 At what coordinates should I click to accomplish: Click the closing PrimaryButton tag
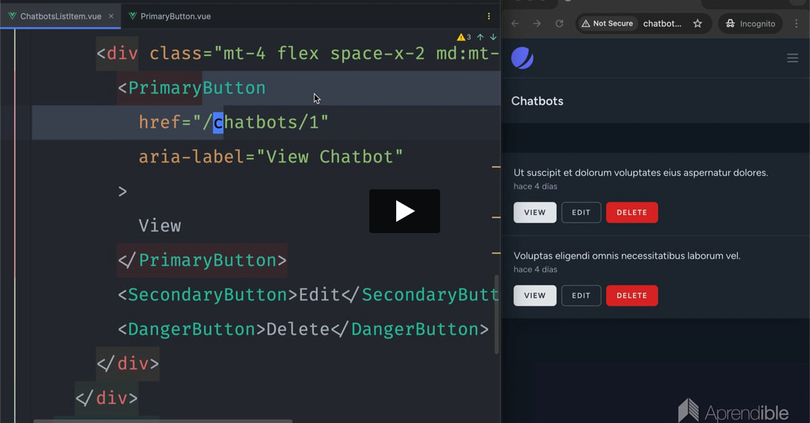pos(202,261)
